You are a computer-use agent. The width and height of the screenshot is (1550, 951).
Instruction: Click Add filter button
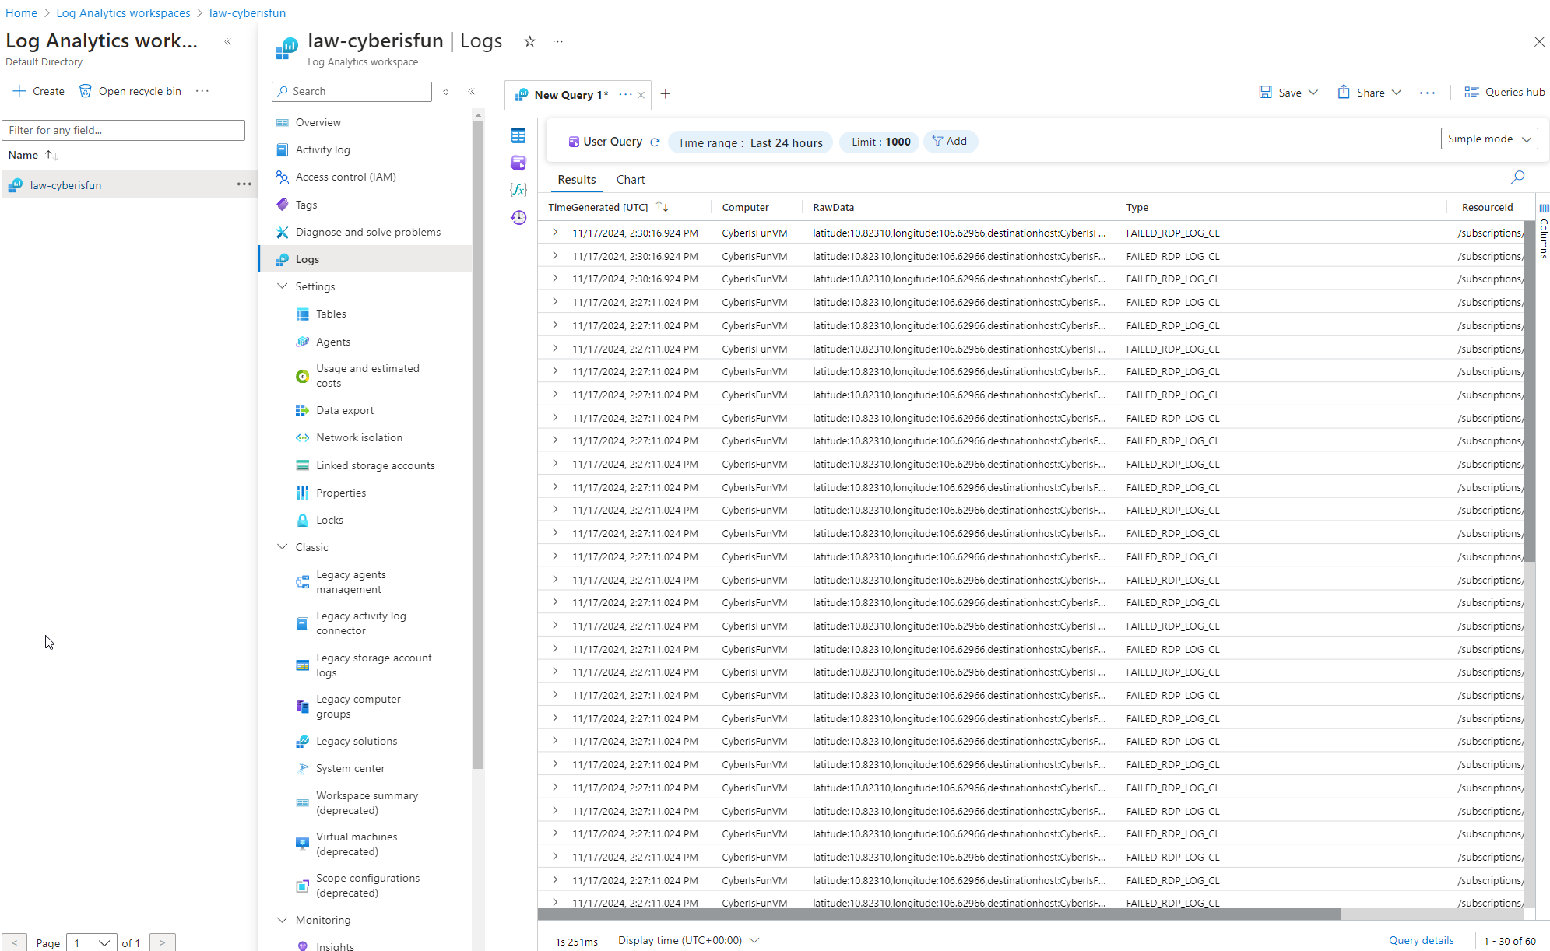pyautogui.click(x=950, y=141)
